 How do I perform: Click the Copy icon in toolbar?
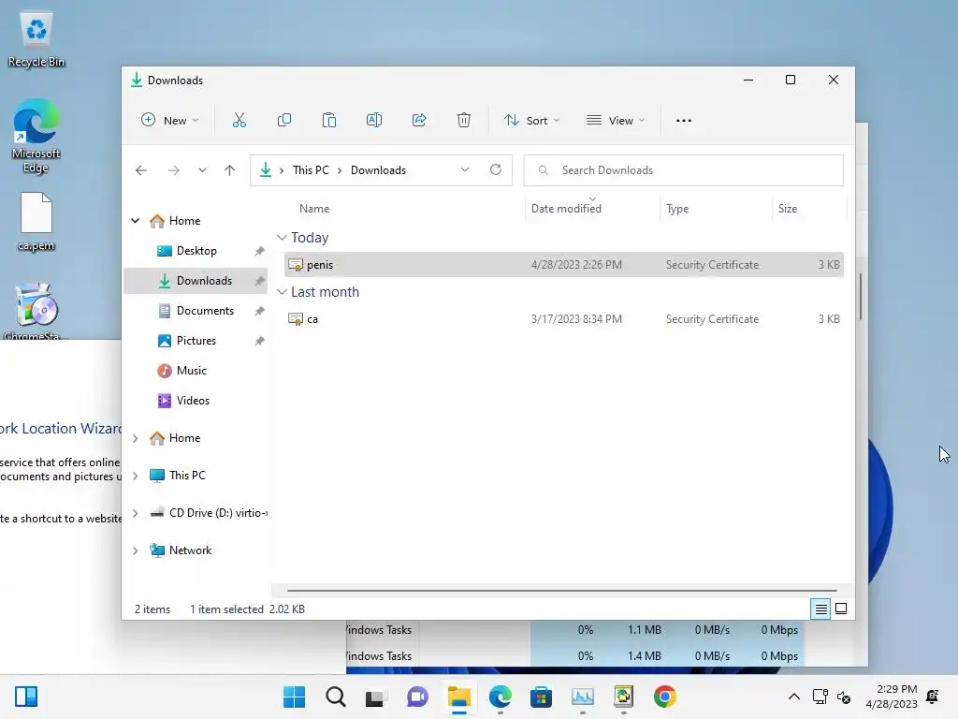click(284, 121)
